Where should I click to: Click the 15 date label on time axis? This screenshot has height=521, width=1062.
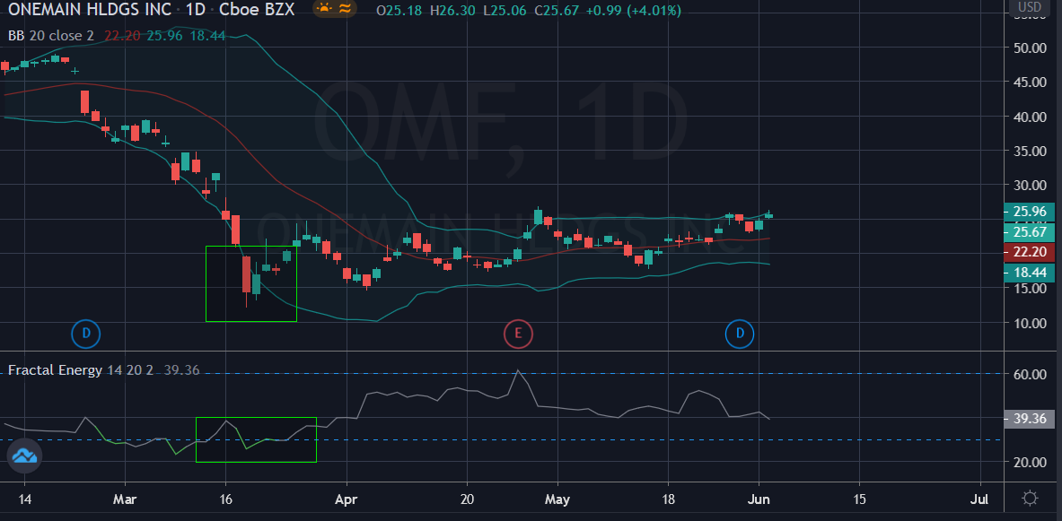coord(859,500)
